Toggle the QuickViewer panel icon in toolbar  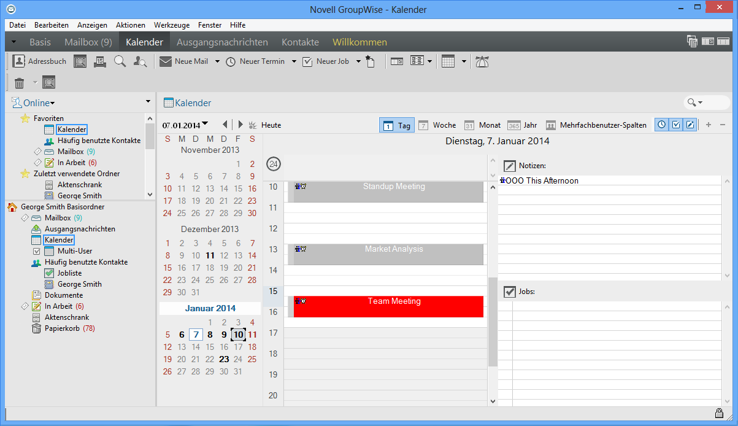pos(397,61)
